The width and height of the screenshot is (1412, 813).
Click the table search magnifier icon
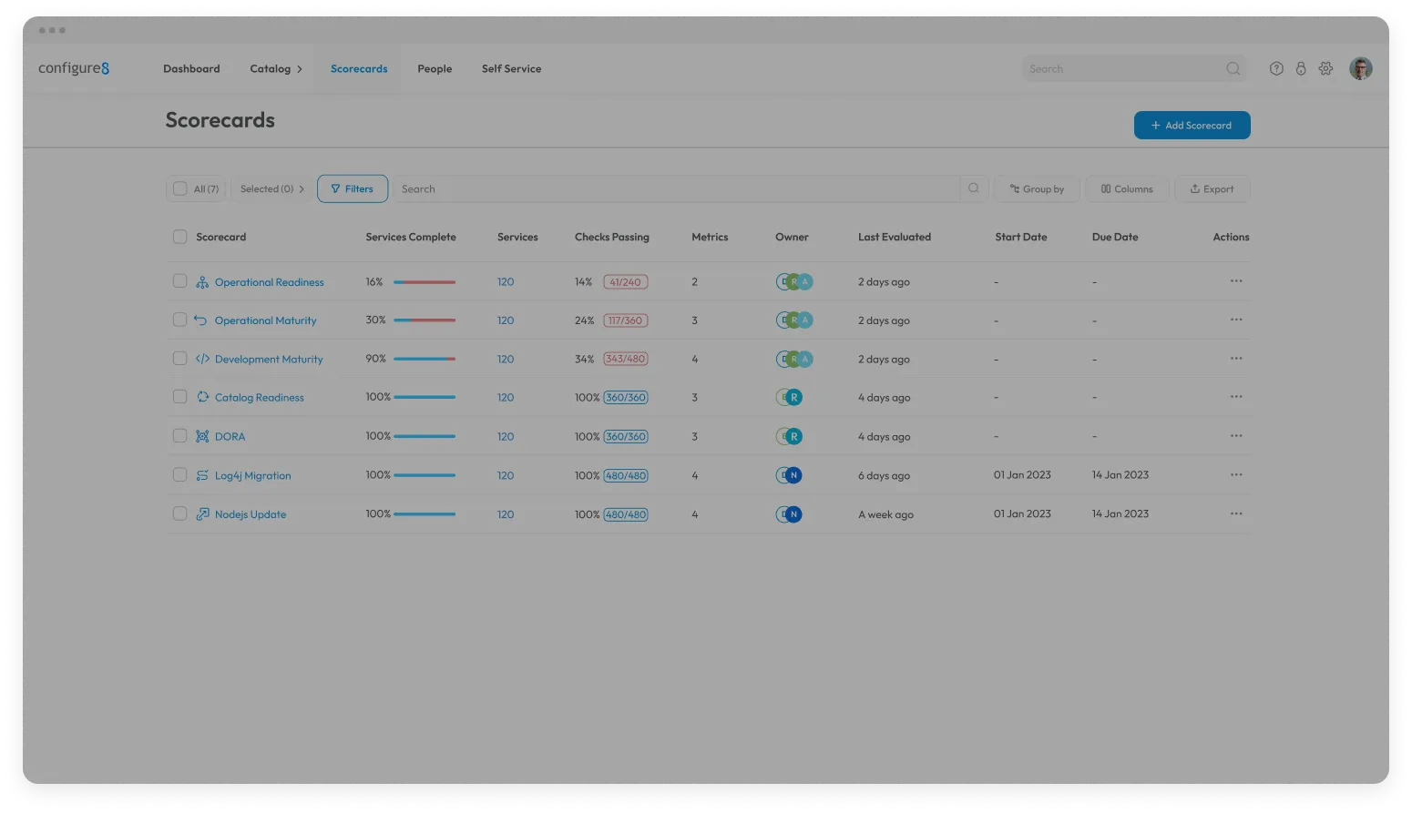(974, 188)
